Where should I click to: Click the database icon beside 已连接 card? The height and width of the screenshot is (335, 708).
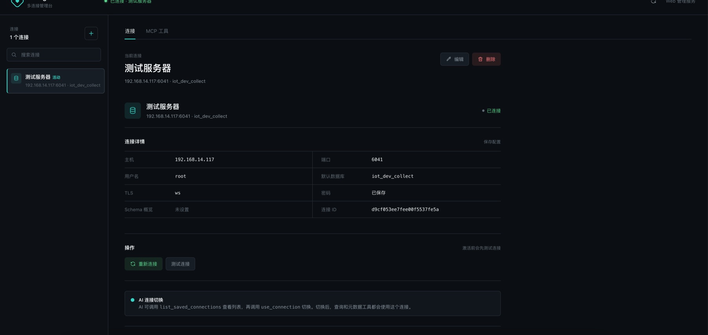(x=133, y=111)
